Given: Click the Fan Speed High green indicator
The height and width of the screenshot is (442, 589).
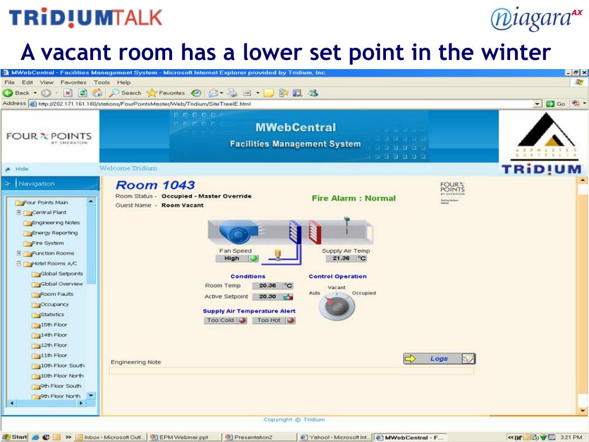Looking at the screenshot, I should coord(254,258).
